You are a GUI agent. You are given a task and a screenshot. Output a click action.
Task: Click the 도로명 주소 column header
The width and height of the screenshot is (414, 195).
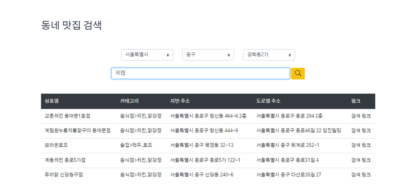click(268, 101)
